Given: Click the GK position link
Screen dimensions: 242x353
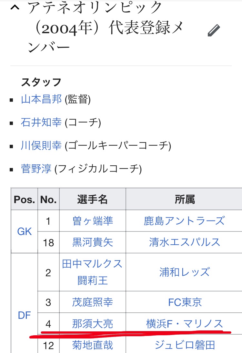Looking at the screenshot, I should [25, 231].
